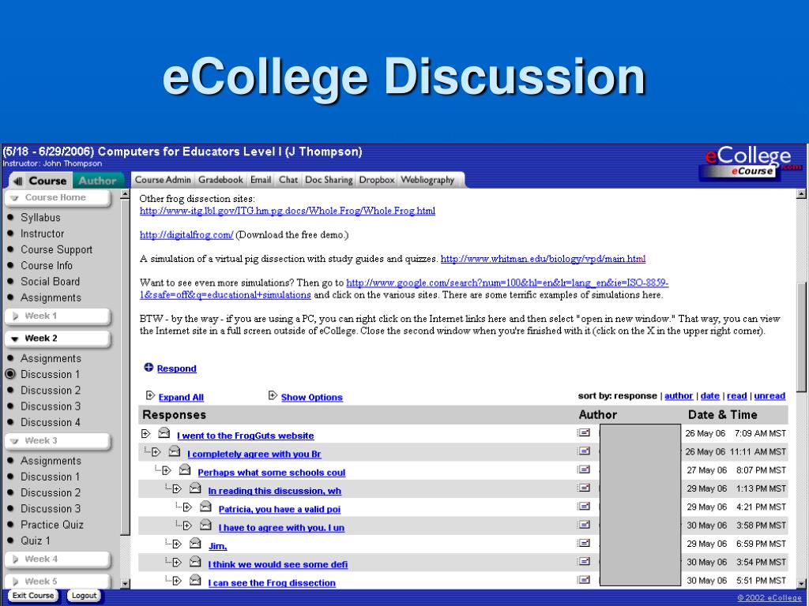Click envelope icon beside 'Perhaps what some schools coul'
The height and width of the screenshot is (606, 809).
(185, 470)
